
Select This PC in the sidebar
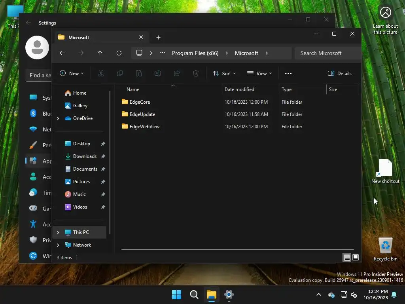(x=79, y=232)
